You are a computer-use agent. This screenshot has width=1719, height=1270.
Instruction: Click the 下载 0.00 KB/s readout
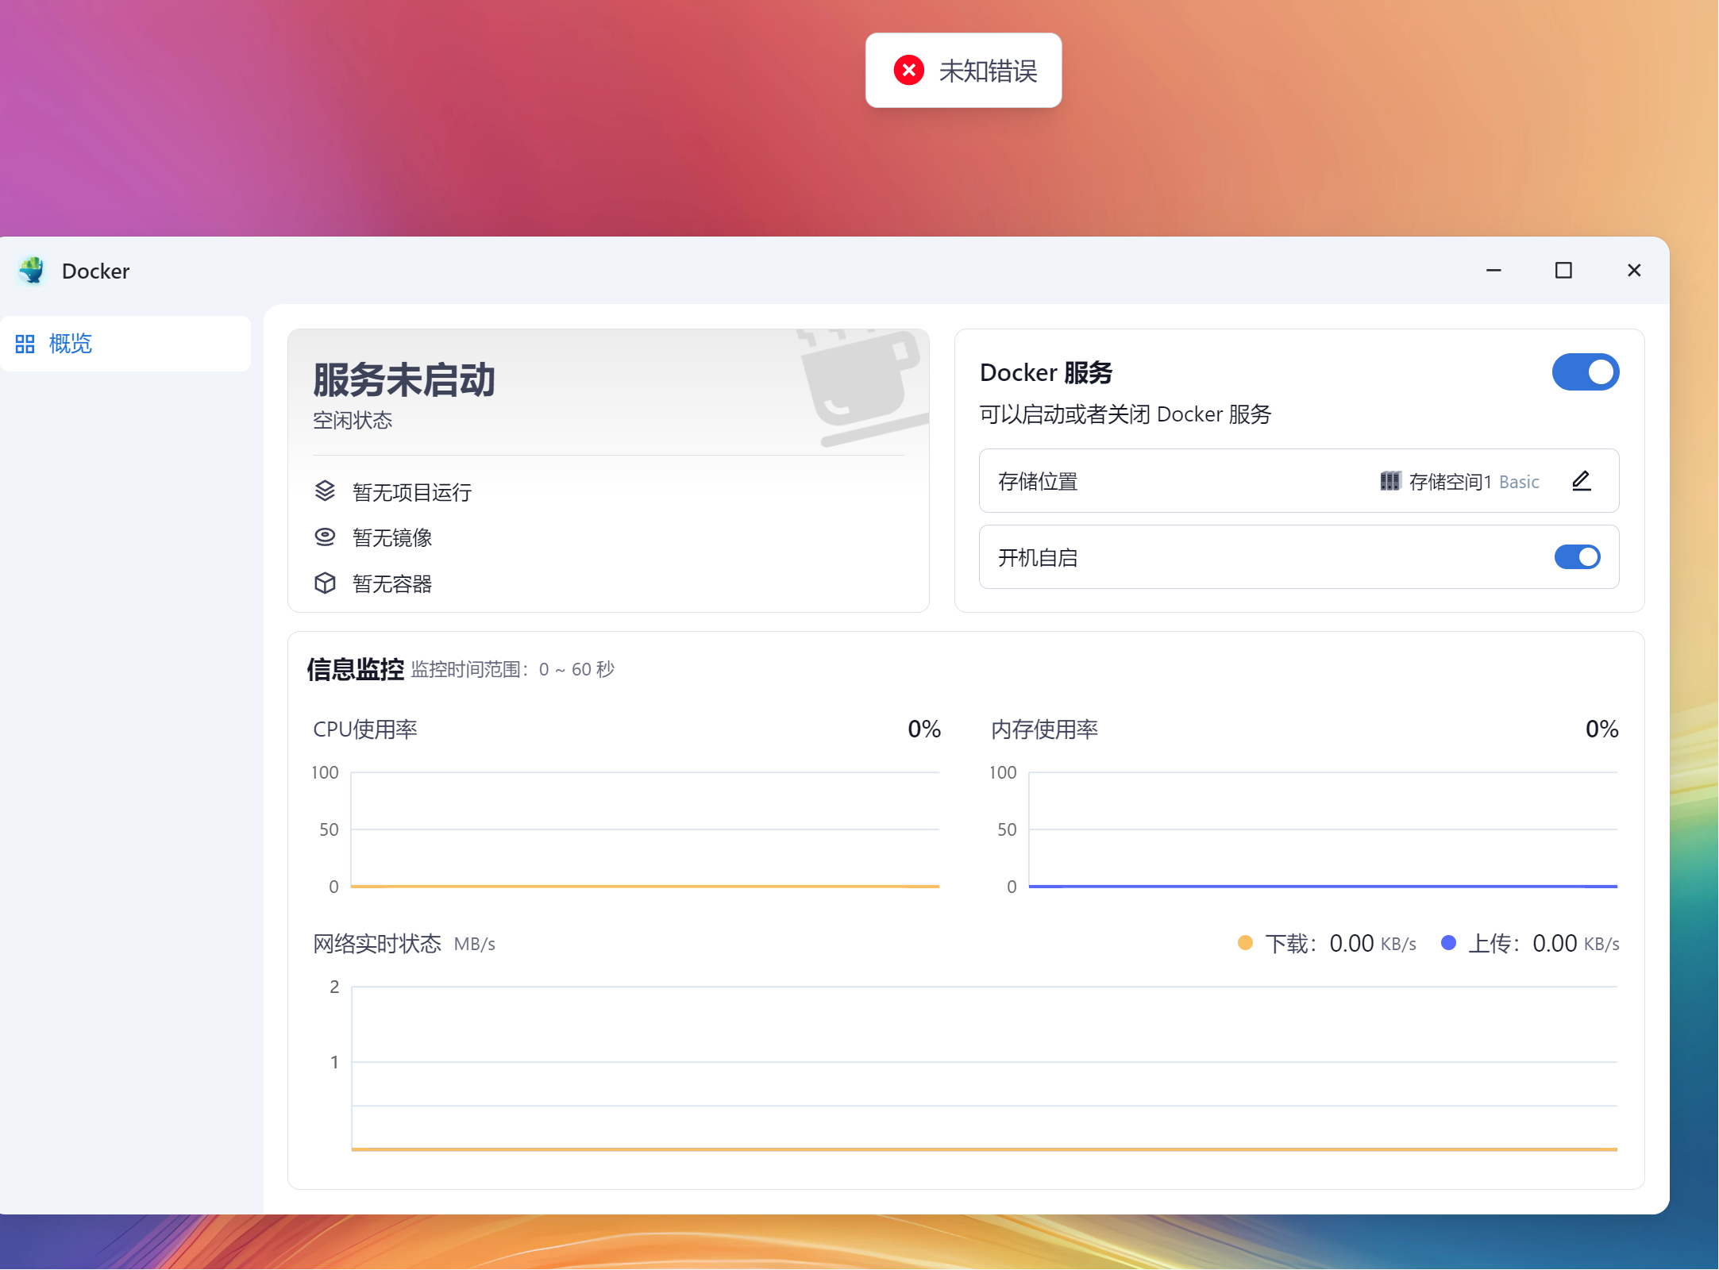[x=1341, y=944]
